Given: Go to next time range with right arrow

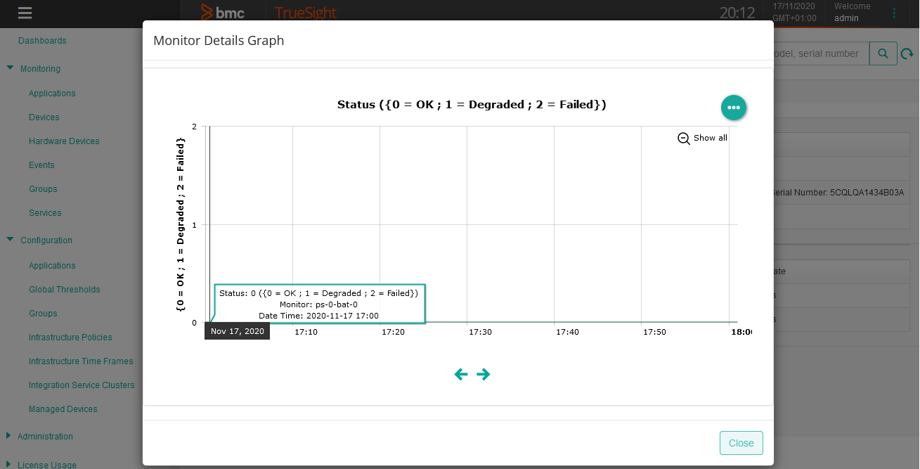Looking at the screenshot, I should [484, 374].
